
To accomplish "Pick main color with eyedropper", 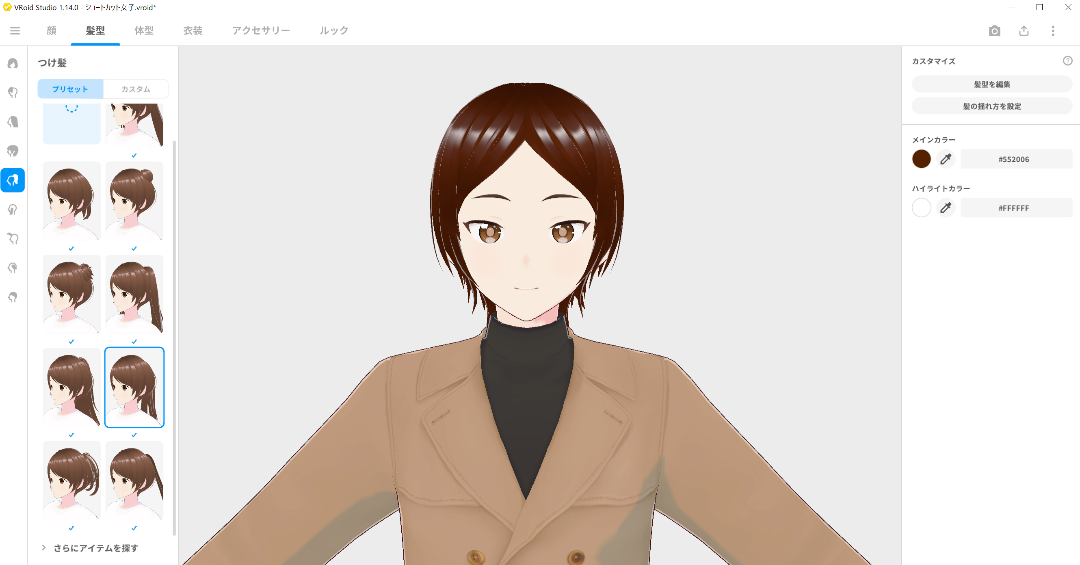I will point(946,159).
